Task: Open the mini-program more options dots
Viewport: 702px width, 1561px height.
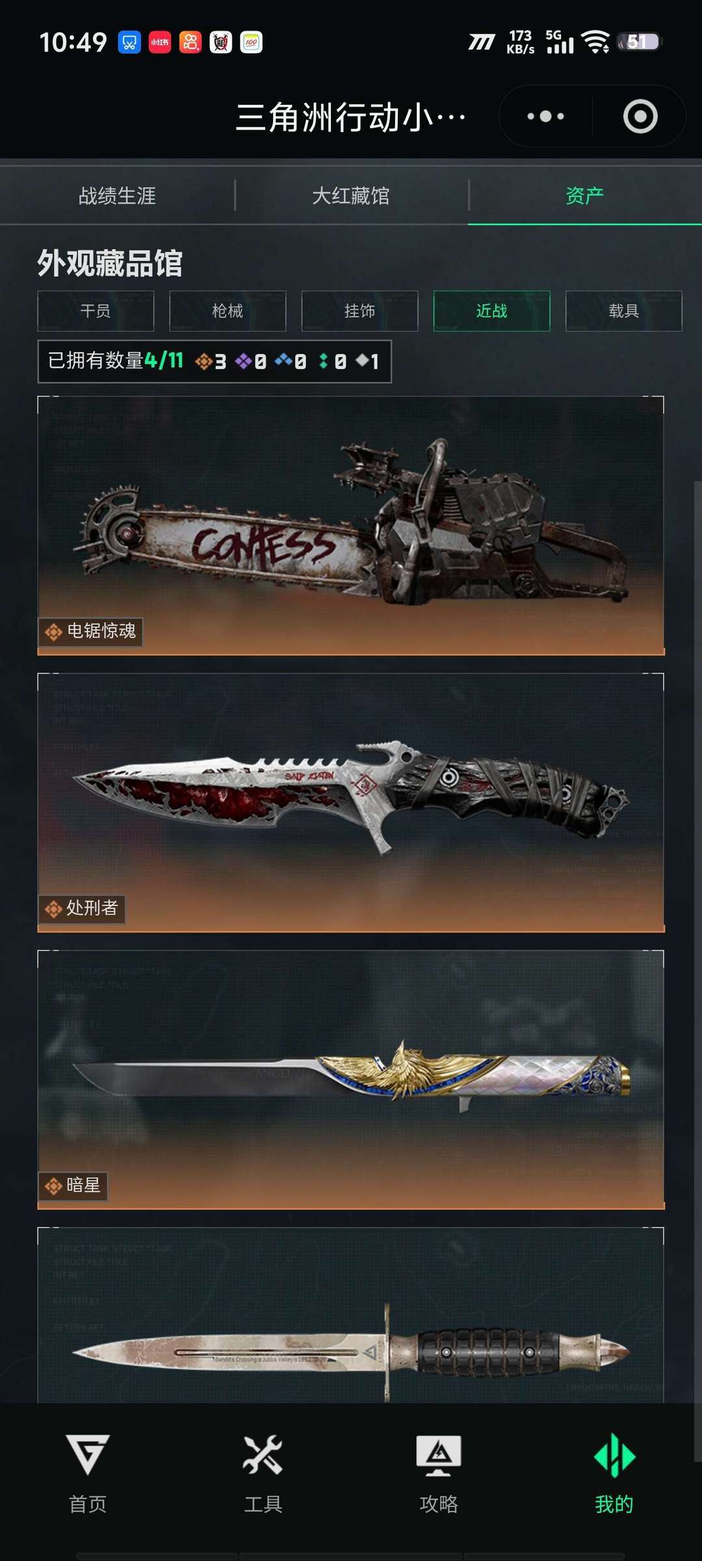Action: (545, 116)
